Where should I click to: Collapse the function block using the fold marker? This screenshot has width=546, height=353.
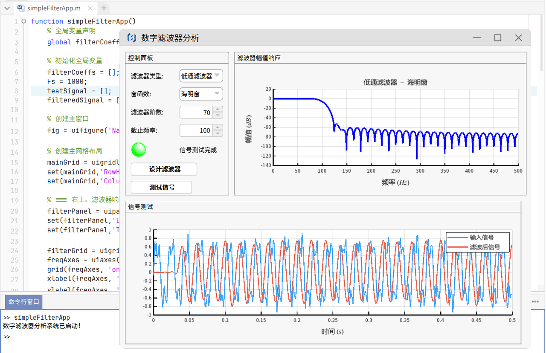[x=24, y=21]
